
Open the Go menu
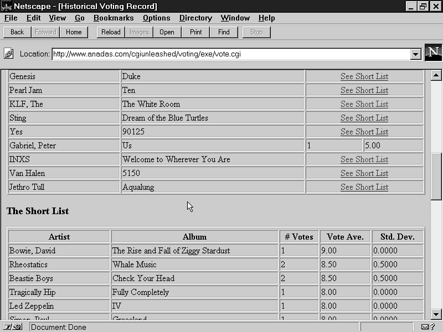click(x=79, y=18)
